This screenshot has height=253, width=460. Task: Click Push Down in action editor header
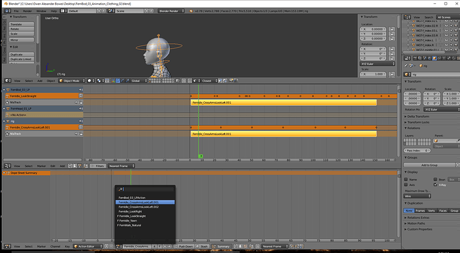click(x=183, y=246)
